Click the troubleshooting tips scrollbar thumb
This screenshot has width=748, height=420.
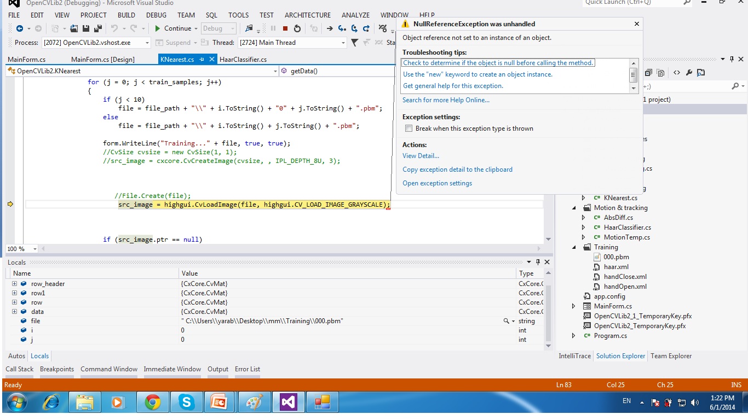pyautogui.click(x=634, y=75)
